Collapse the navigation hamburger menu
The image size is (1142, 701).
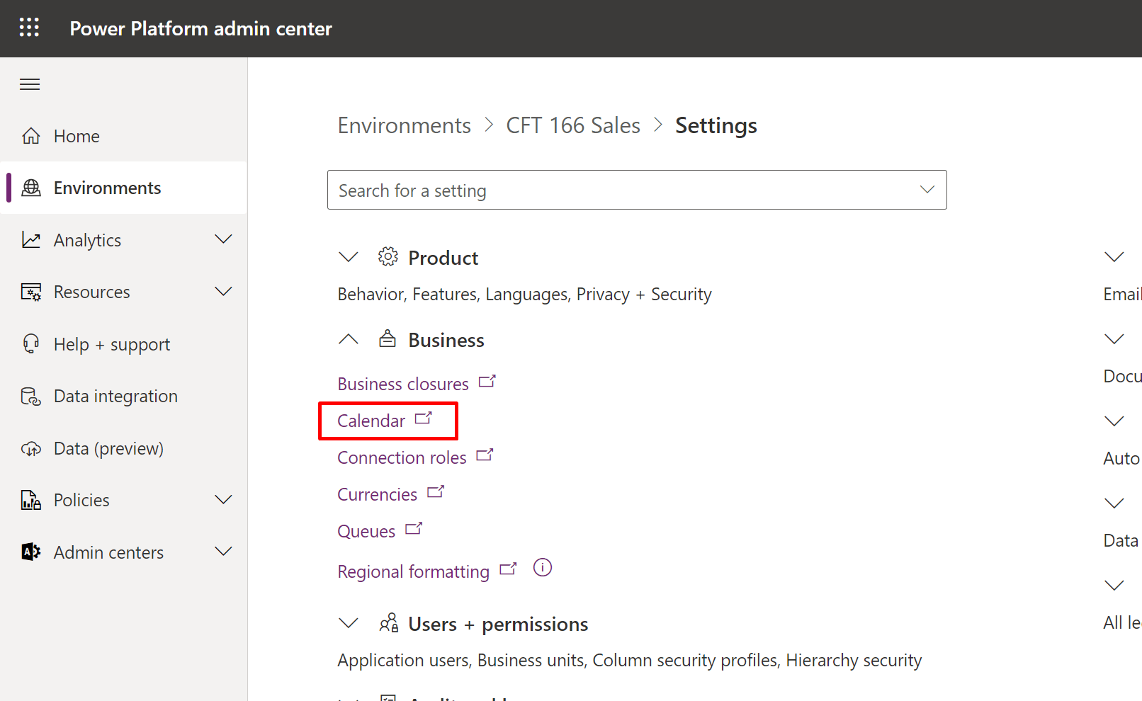(30, 84)
